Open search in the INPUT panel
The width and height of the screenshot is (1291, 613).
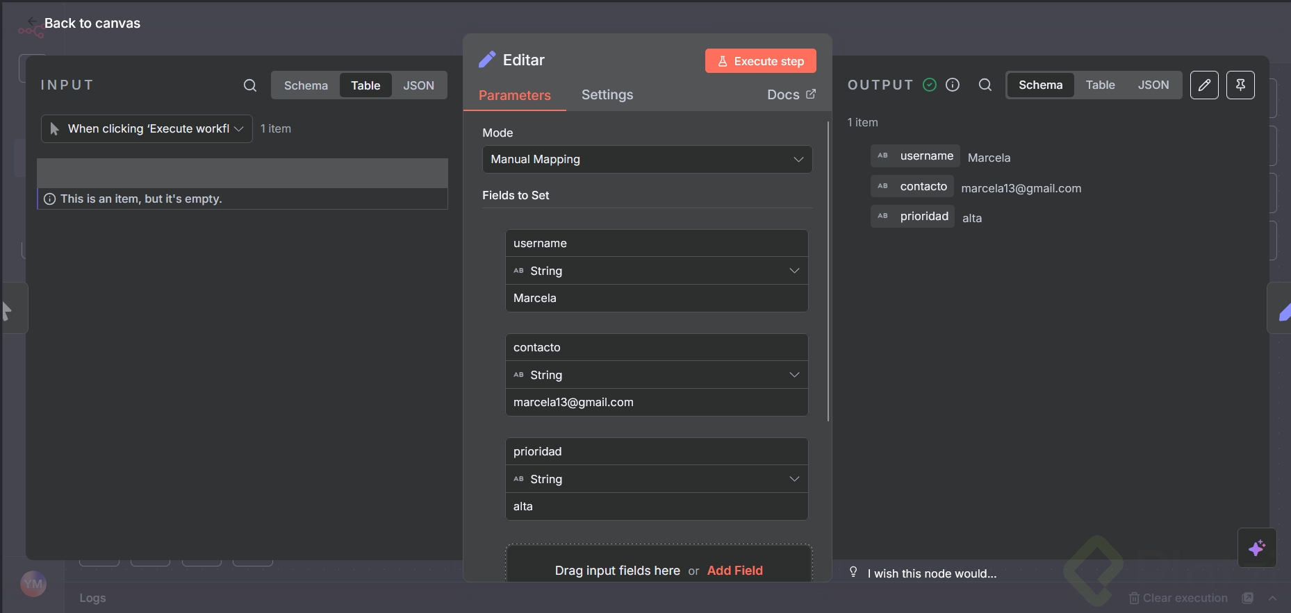point(250,85)
